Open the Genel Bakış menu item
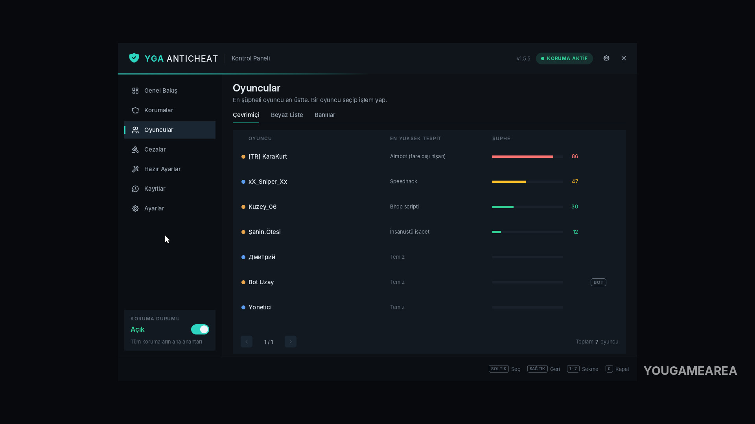The width and height of the screenshot is (755, 424). pyautogui.click(x=170, y=91)
